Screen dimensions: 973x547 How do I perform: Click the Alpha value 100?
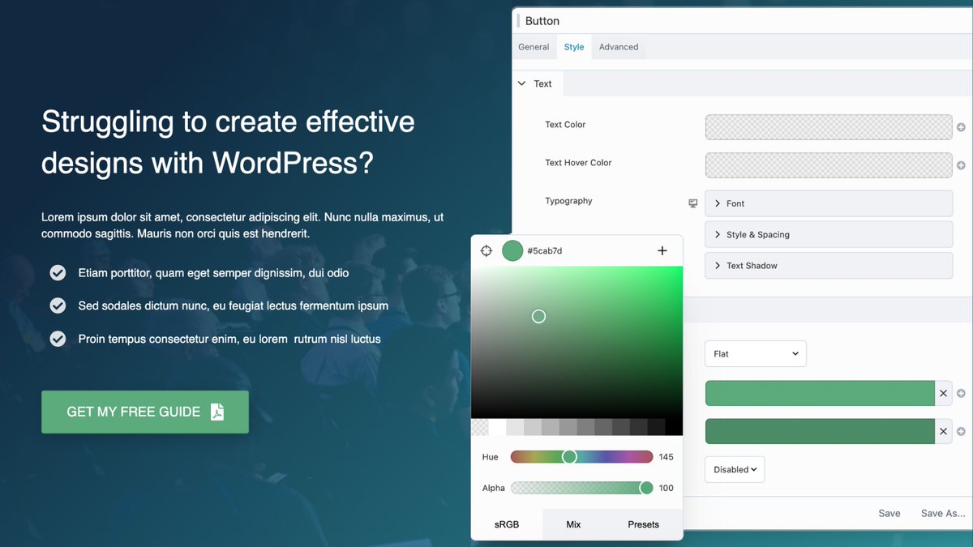coord(667,488)
